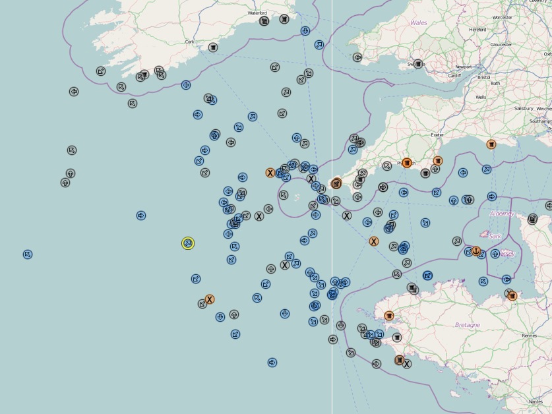Screen dimensions: 552x414
Task: Click the Alderney island label
Action: (503, 214)
